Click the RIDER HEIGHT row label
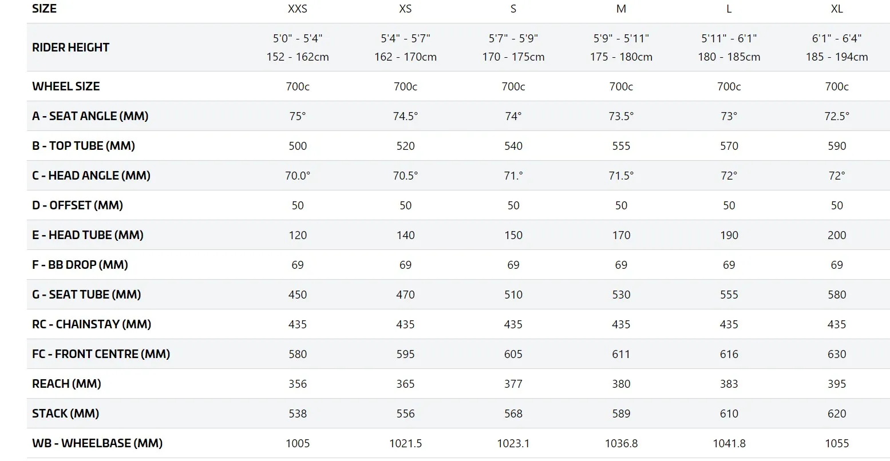 70,47
